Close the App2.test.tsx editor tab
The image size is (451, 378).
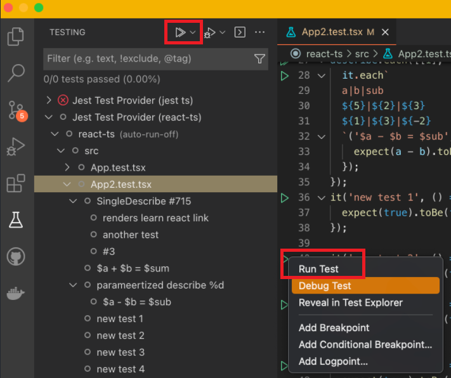(x=385, y=32)
